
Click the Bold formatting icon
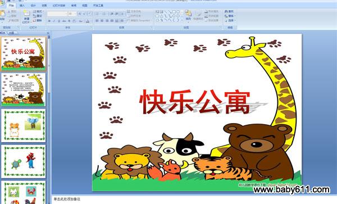49,21
